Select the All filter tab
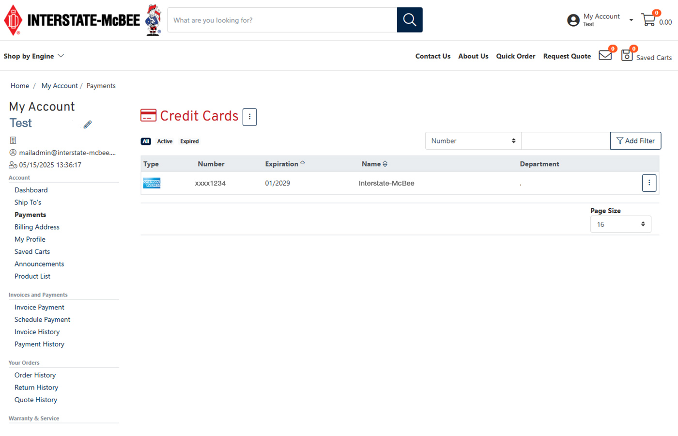 point(146,141)
